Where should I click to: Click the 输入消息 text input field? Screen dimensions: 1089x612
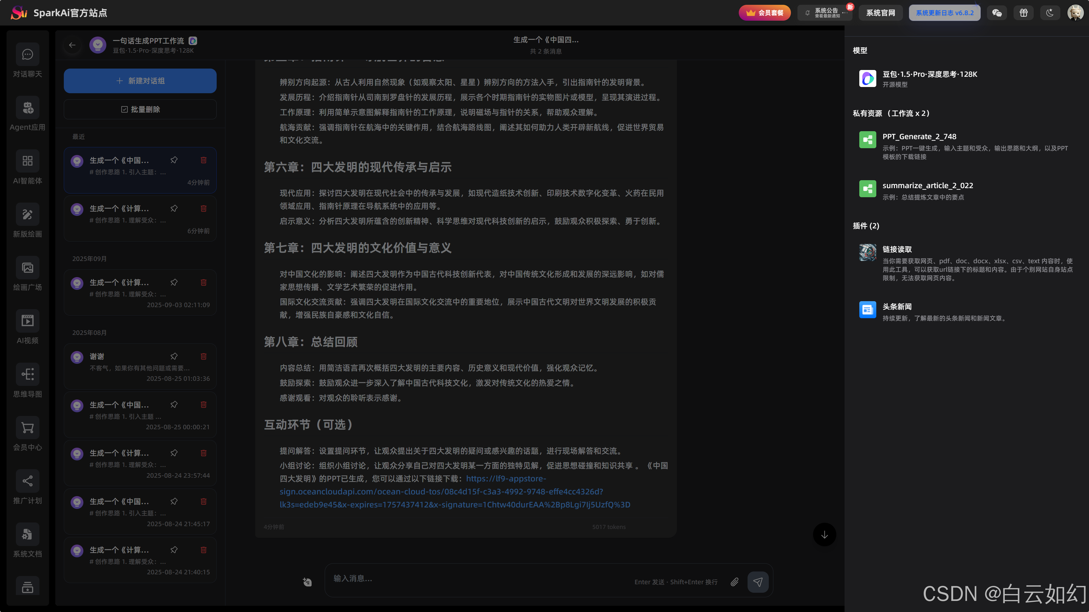[x=478, y=579]
